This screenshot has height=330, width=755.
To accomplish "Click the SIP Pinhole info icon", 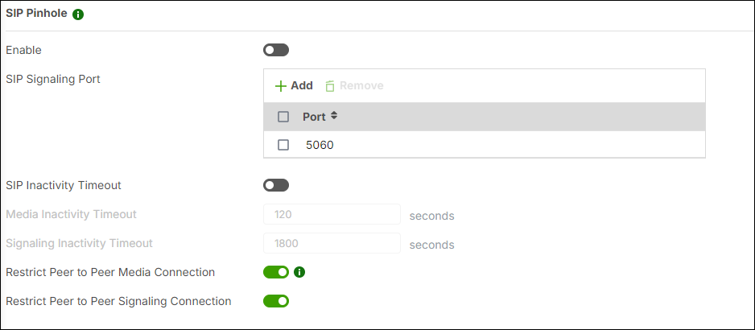I will (x=78, y=14).
